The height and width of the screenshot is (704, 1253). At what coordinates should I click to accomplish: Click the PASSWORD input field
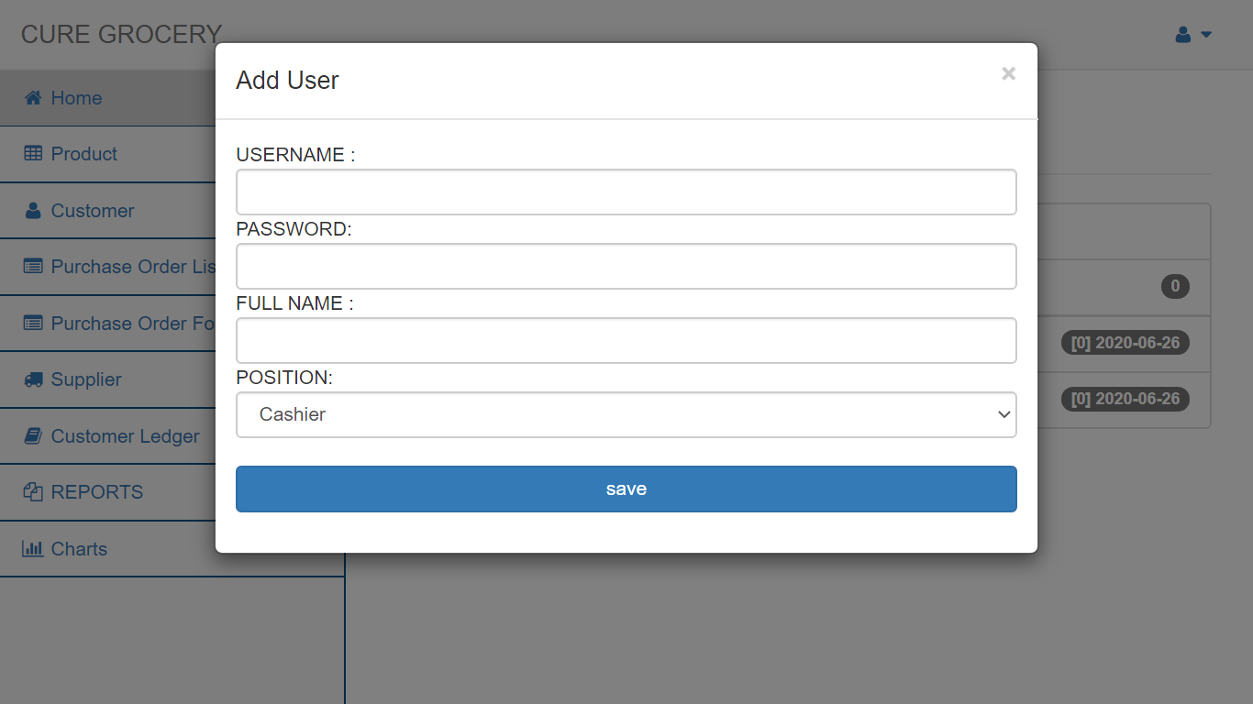click(626, 266)
